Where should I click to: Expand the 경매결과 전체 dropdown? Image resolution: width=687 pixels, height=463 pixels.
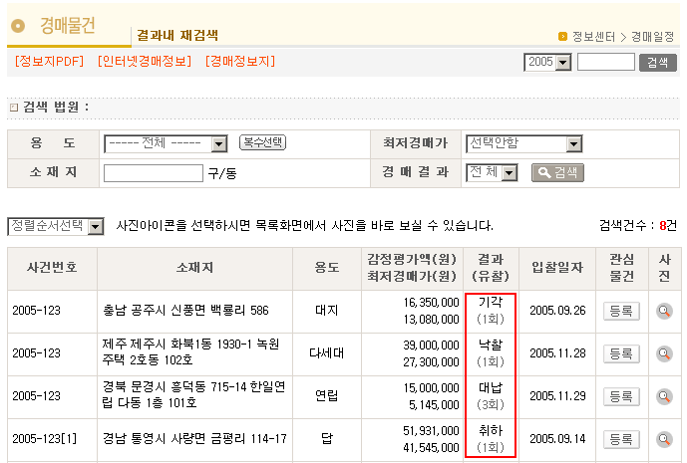[493, 172]
